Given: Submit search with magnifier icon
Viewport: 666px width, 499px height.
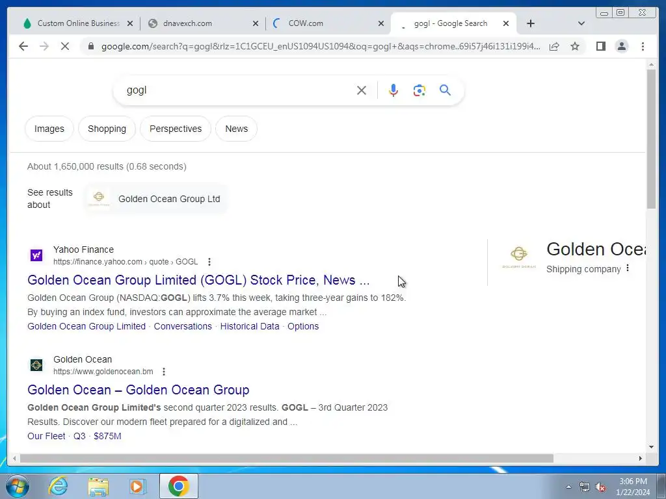Looking at the screenshot, I should (445, 90).
